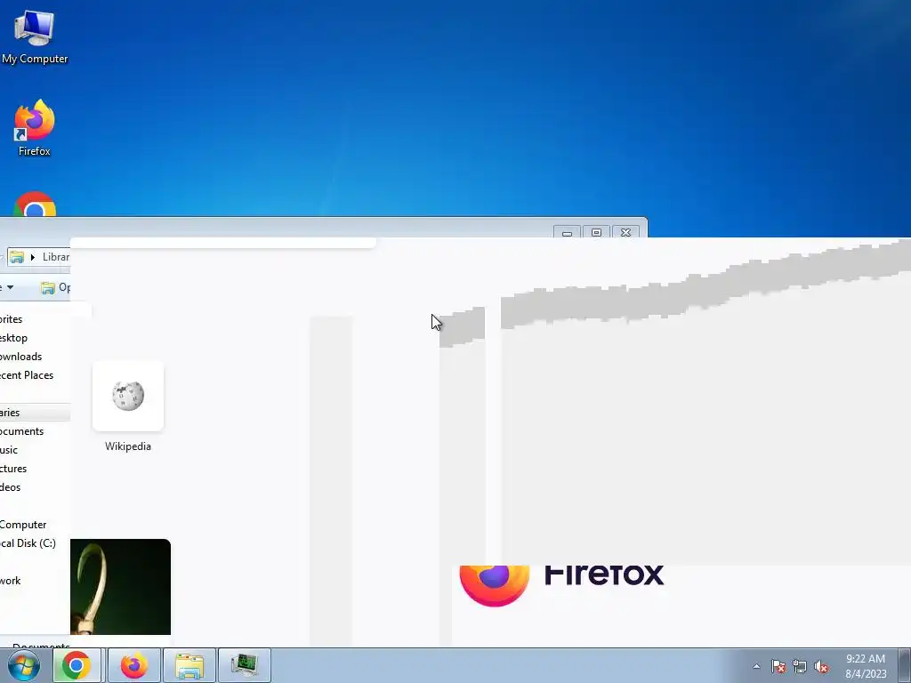Open Windows Explorer taskbar button
Viewport: 911px width, 683px height.
[x=189, y=665]
